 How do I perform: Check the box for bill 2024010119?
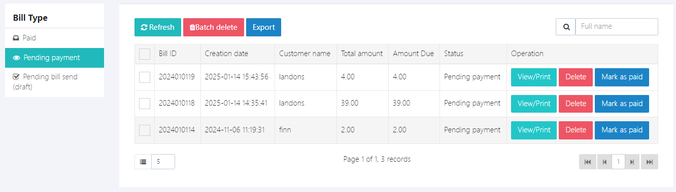[x=145, y=77]
